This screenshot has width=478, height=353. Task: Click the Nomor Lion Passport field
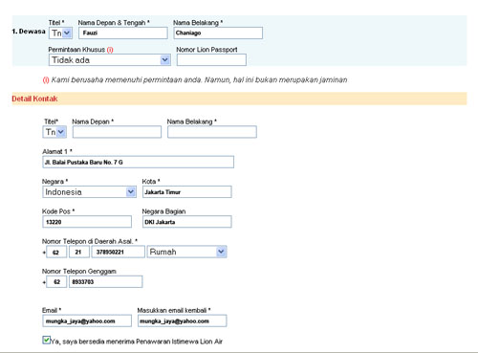pyautogui.click(x=211, y=60)
